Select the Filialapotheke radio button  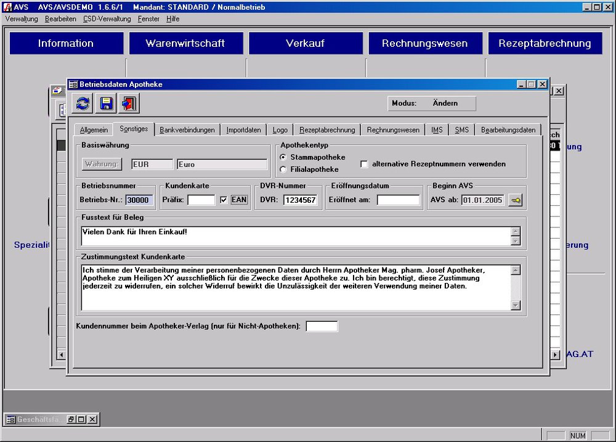tap(283, 169)
